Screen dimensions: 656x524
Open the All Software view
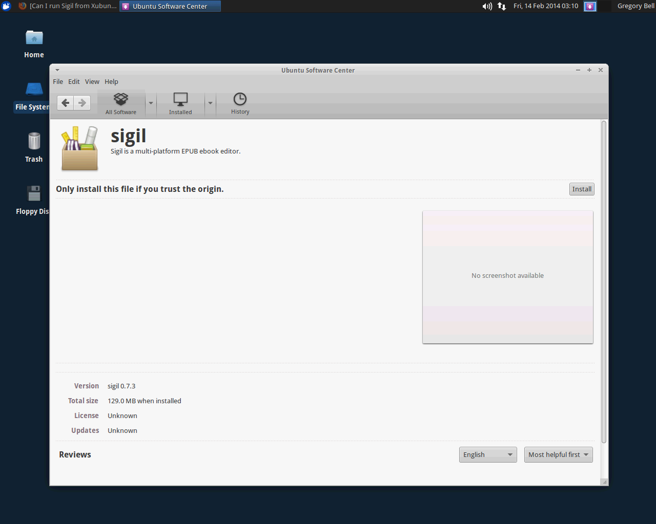(x=121, y=103)
